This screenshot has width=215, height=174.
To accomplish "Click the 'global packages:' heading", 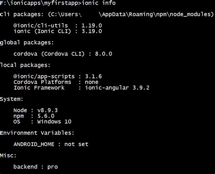I will pos(27,43).
